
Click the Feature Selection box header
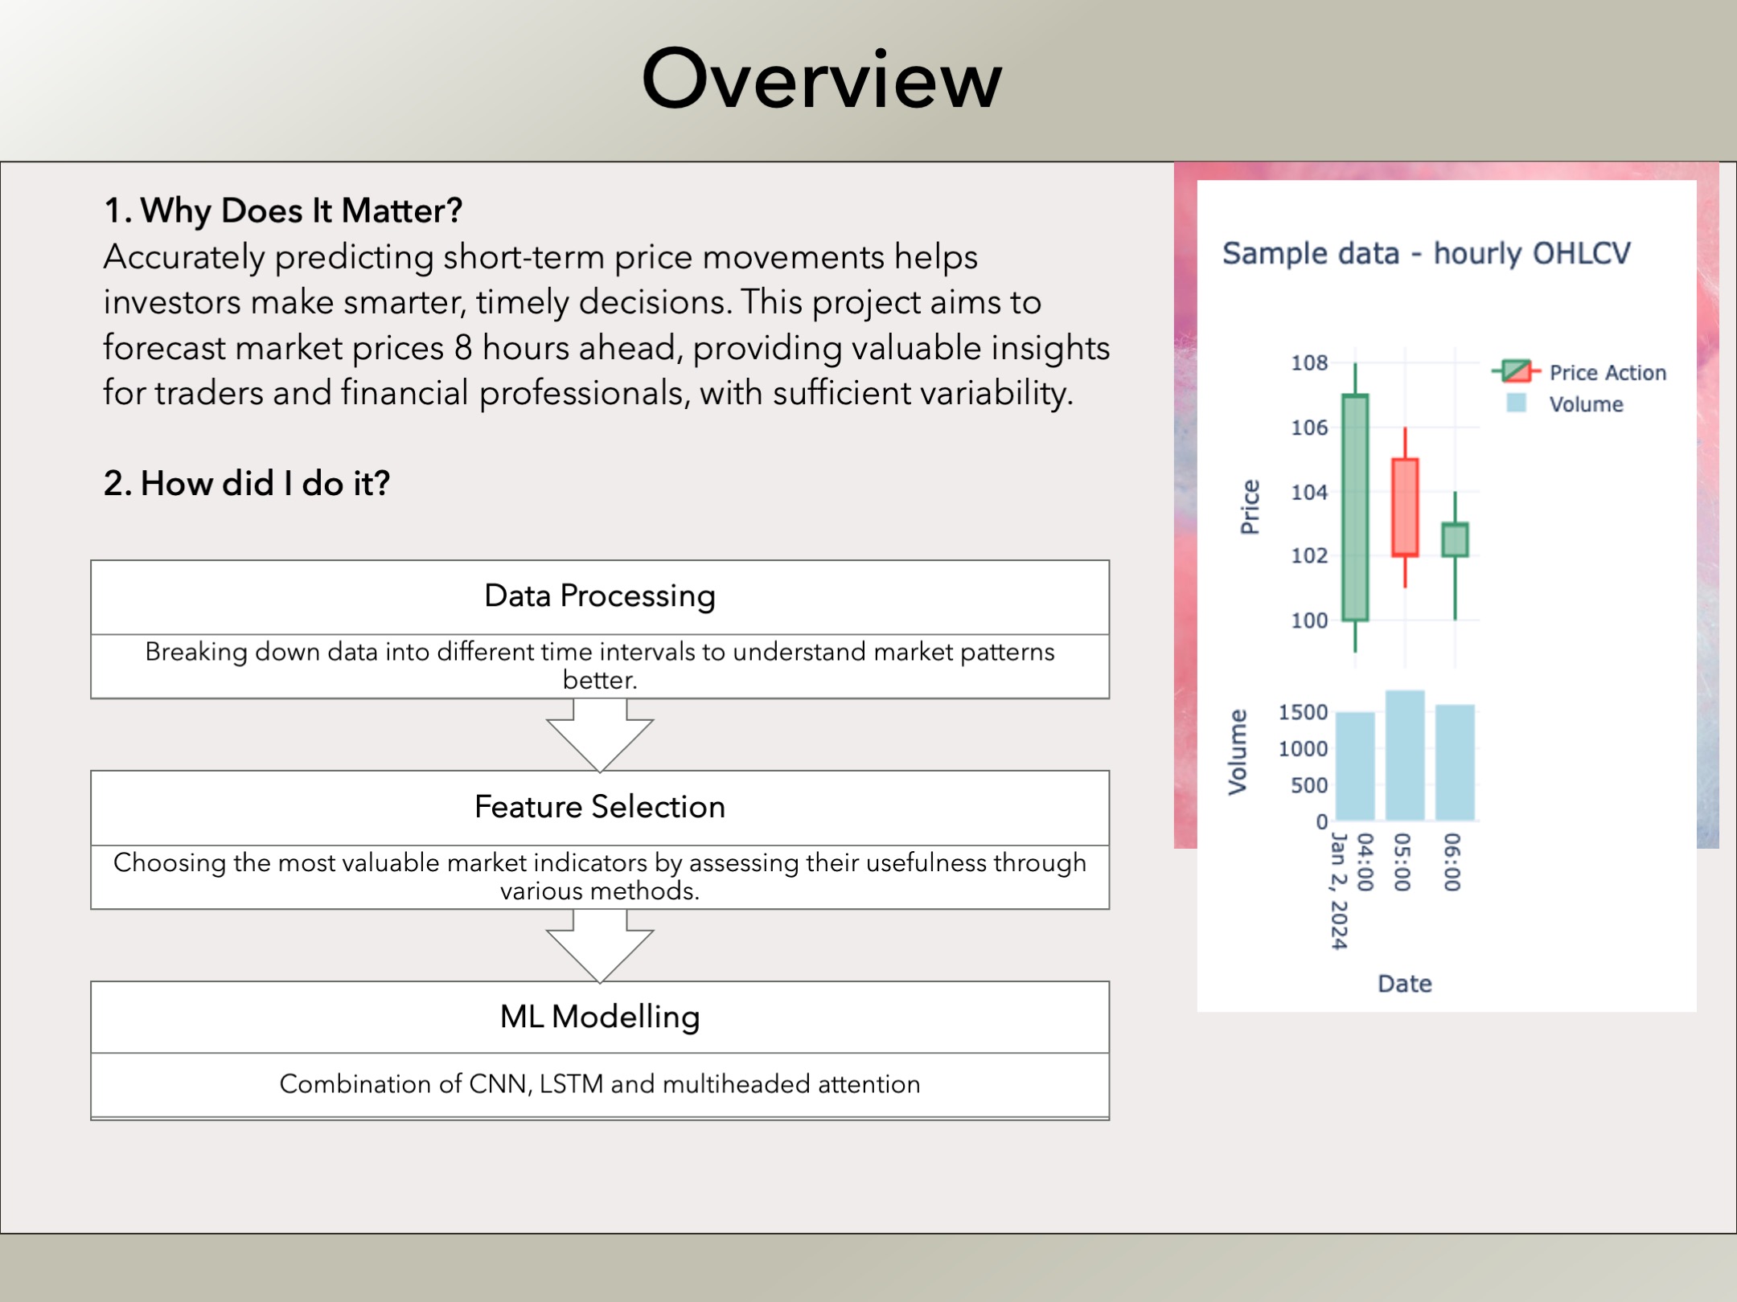[600, 807]
